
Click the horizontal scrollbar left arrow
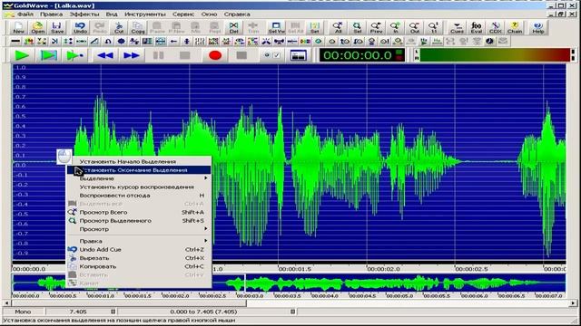point(6,303)
